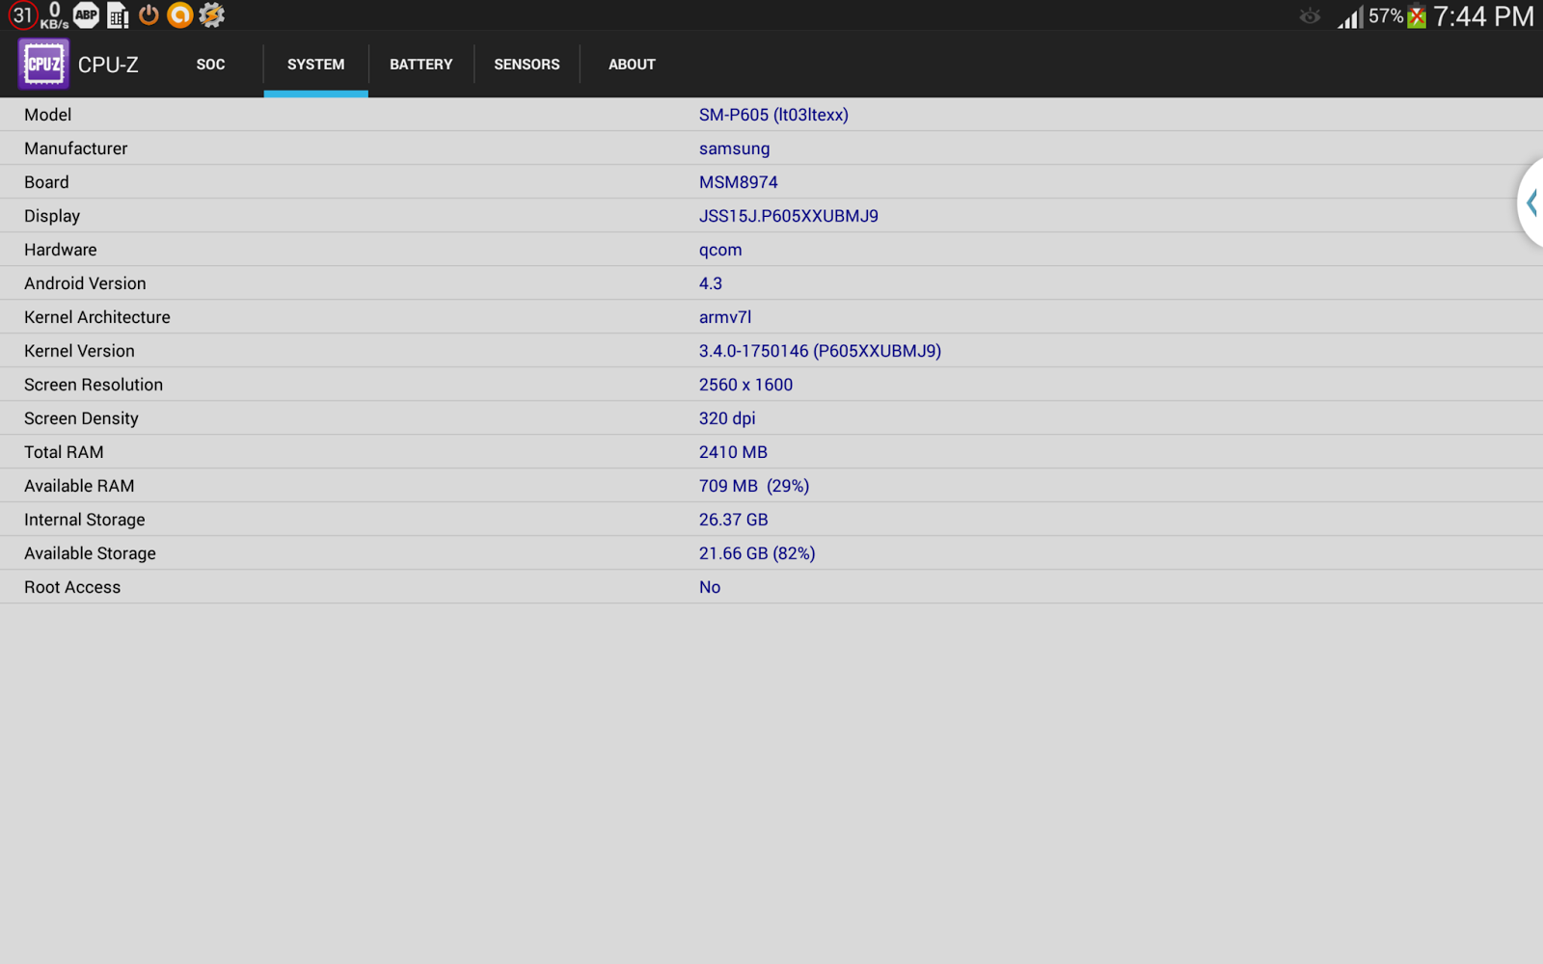Tap the gear with lightning bolt icon
The height and width of the screenshot is (964, 1543).
click(x=212, y=14)
